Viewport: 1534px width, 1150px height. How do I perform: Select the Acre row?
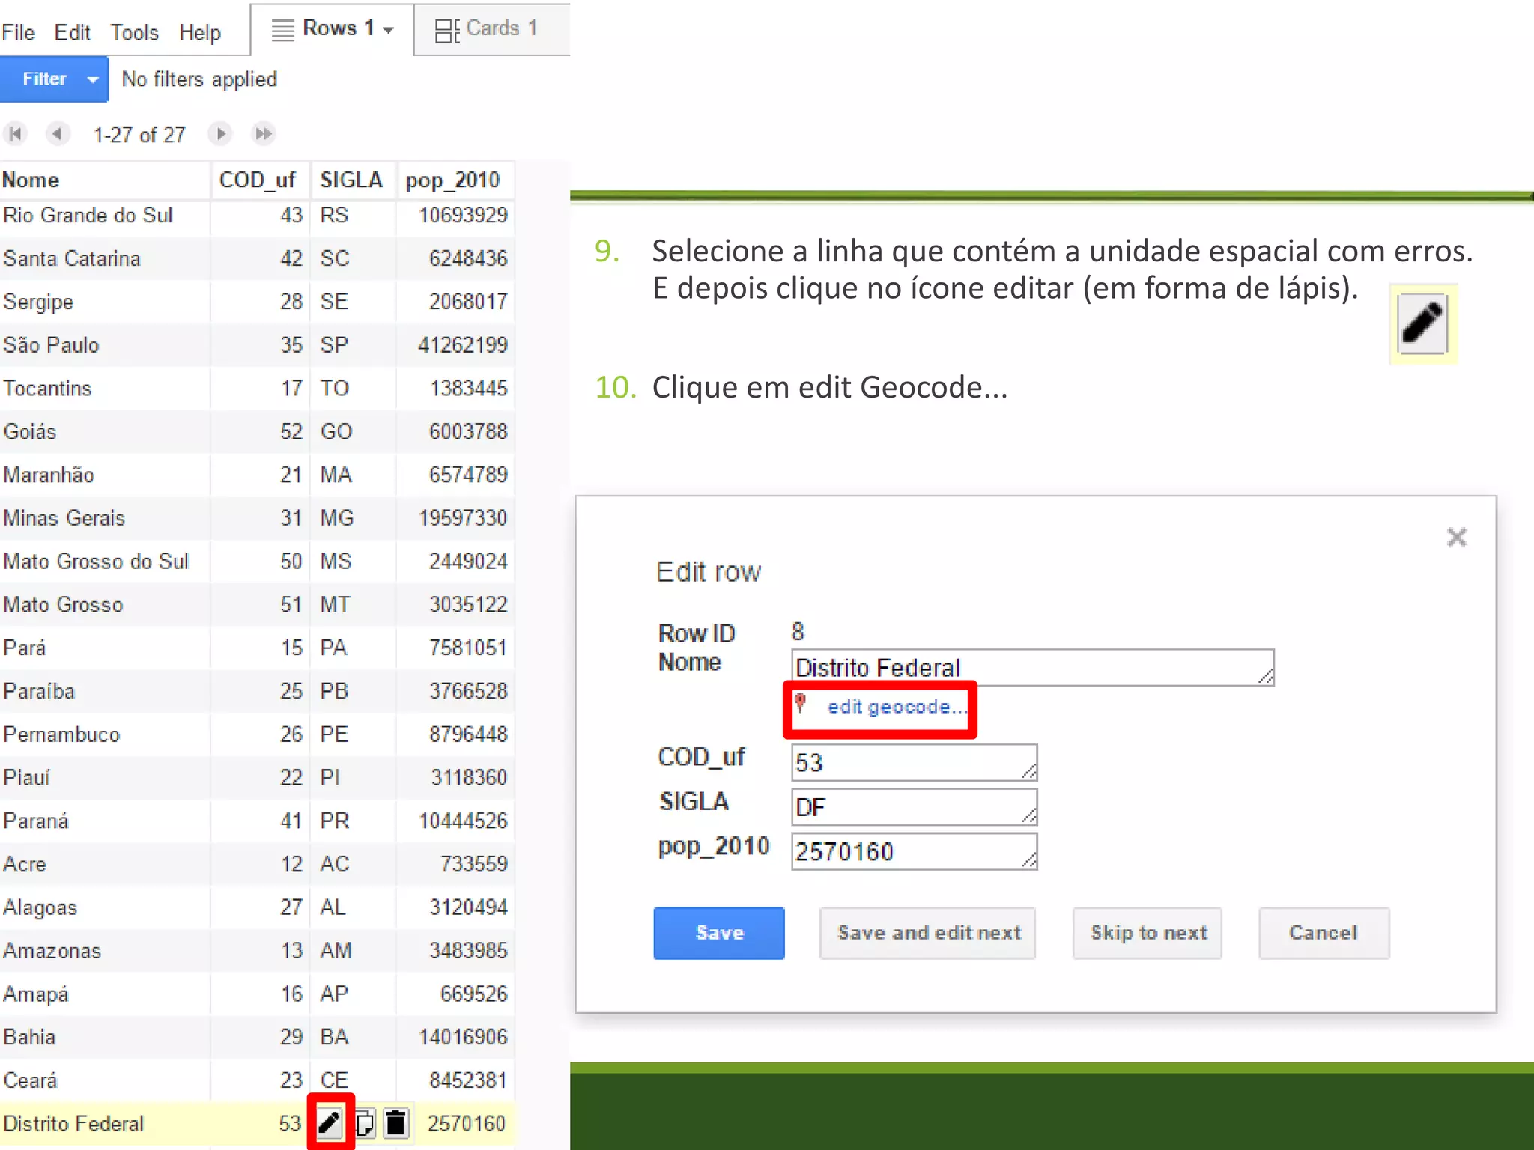point(257,864)
